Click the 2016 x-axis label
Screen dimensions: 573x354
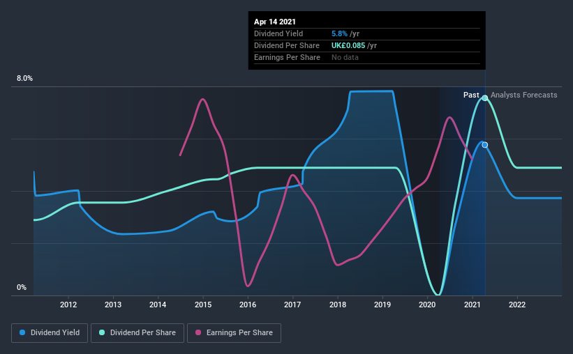pos(248,305)
